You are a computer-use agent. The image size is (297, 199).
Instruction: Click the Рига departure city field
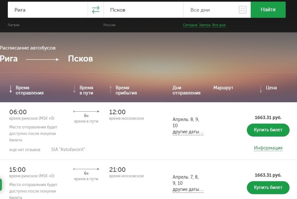48,10
